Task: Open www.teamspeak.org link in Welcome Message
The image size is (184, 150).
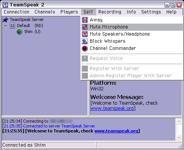Action: coord(112,108)
